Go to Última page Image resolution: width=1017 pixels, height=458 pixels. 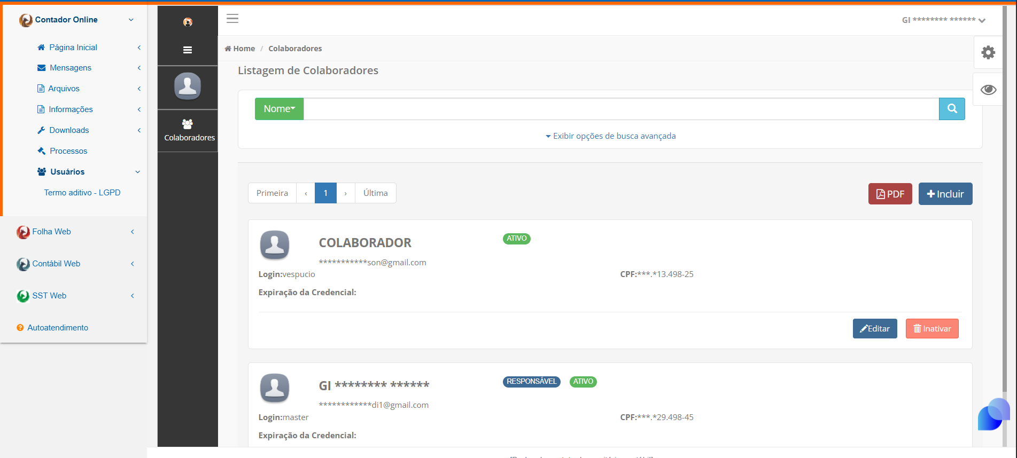(x=376, y=193)
